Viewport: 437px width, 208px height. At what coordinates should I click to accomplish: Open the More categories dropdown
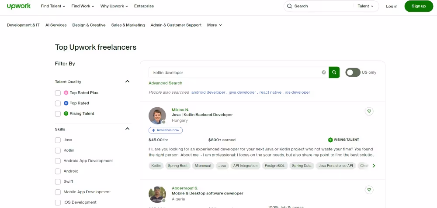click(x=215, y=25)
